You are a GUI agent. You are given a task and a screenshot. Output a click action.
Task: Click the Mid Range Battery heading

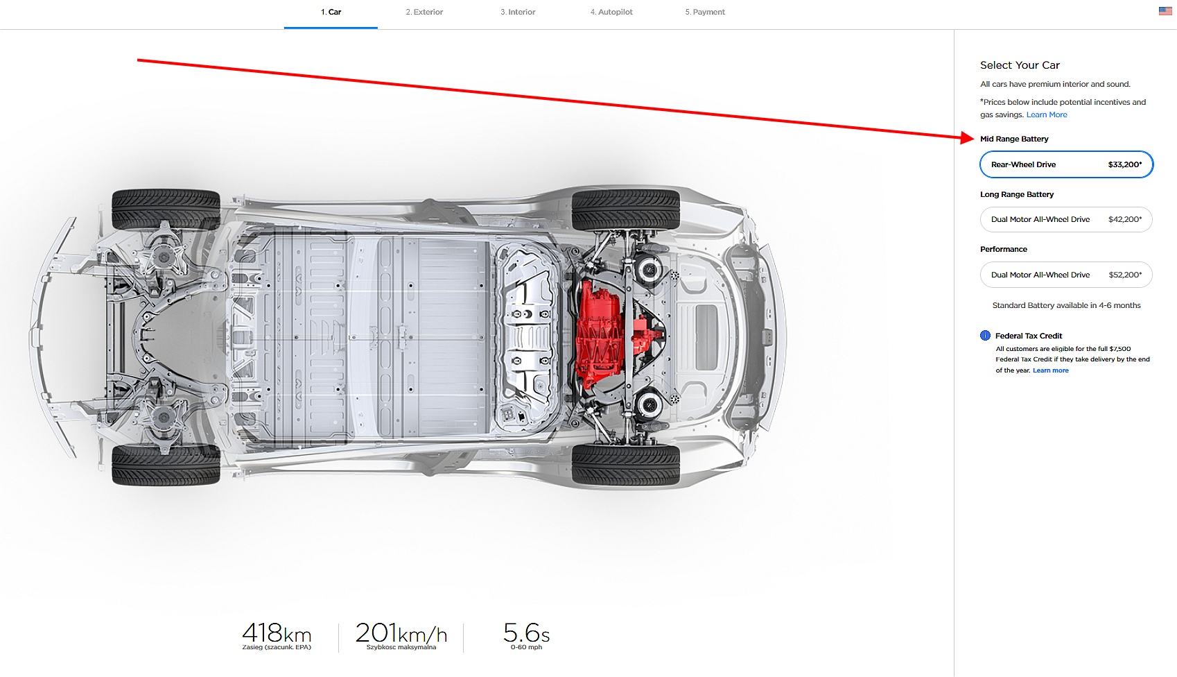(1014, 139)
